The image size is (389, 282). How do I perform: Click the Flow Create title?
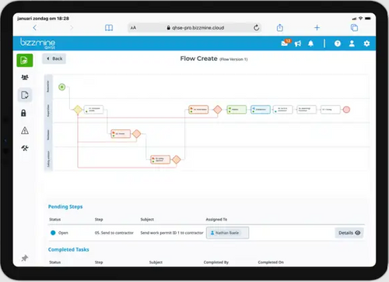[x=198, y=58]
